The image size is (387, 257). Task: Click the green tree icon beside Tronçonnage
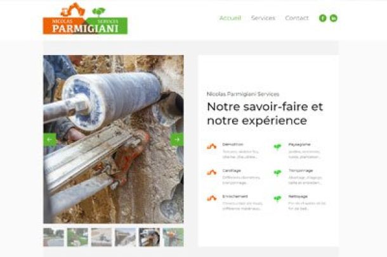278,173
